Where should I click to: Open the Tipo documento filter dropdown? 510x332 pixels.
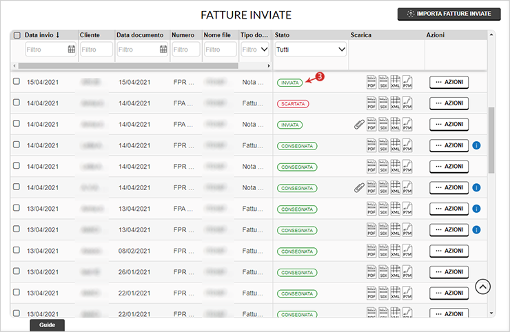pyautogui.click(x=255, y=50)
